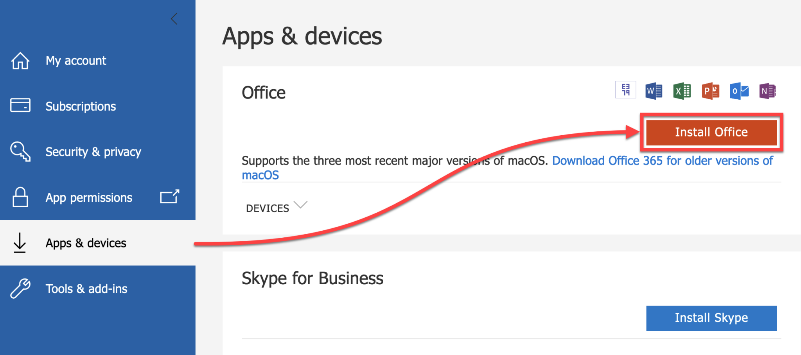Open App permissions via its external link icon
This screenshot has height=355, width=801.
point(169,197)
